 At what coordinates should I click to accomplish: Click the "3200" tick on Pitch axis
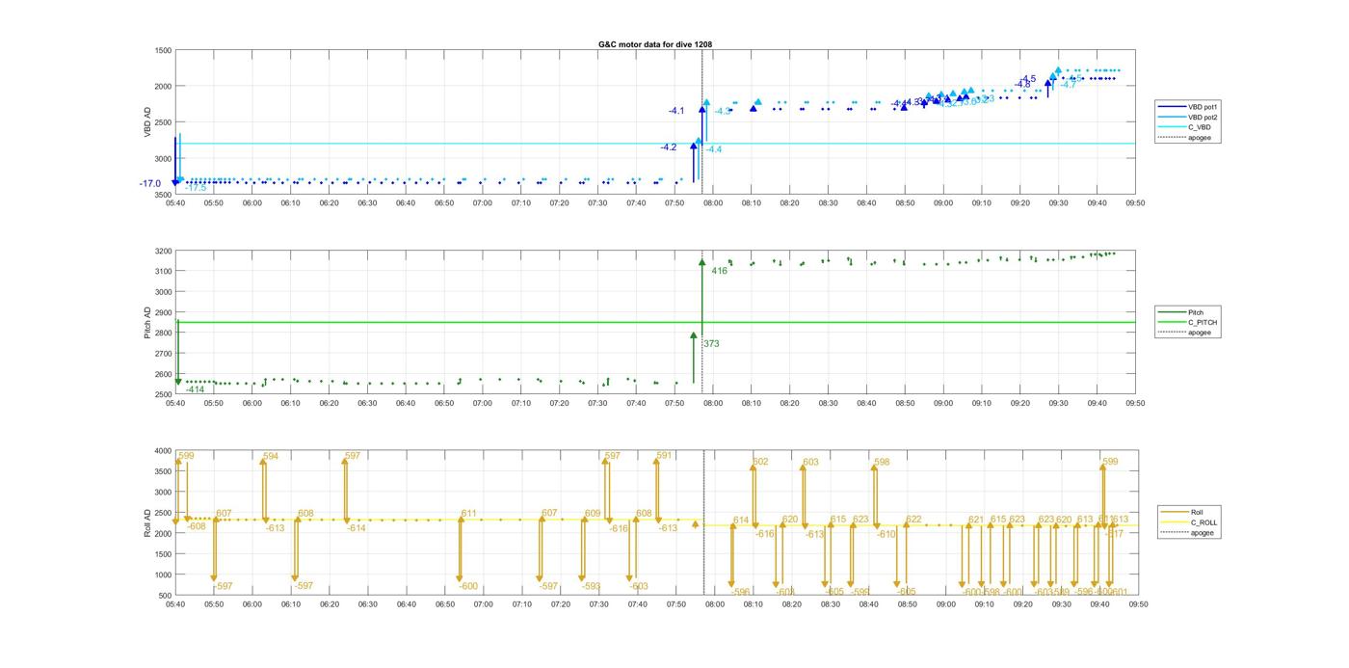click(163, 251)
